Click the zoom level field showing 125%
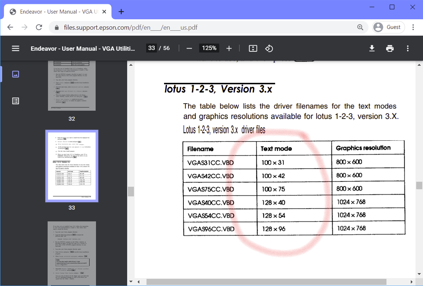The width and height of the screenshot is (423, 286). pyautogui.click(x=209, y=48)
